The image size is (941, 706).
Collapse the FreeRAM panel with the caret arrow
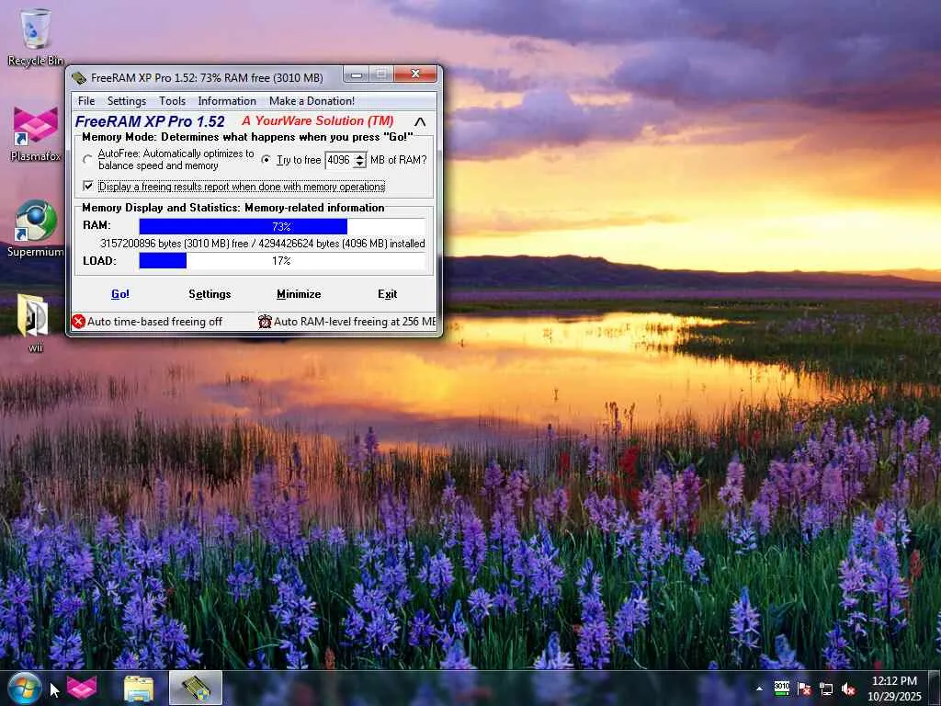[x=420, y=122]
